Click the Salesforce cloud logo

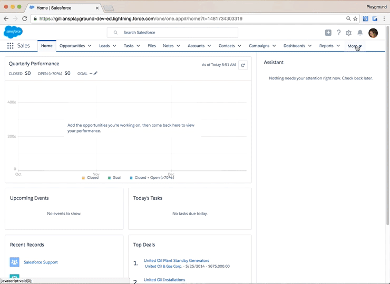(x=13, y=32)
